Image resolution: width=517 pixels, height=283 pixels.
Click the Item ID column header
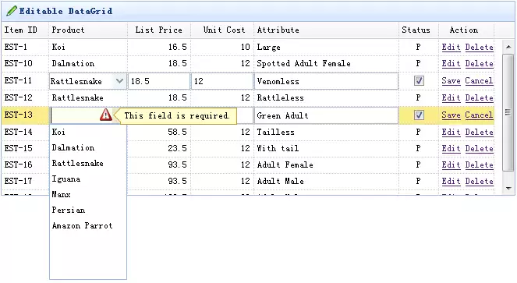click(25, 30)
